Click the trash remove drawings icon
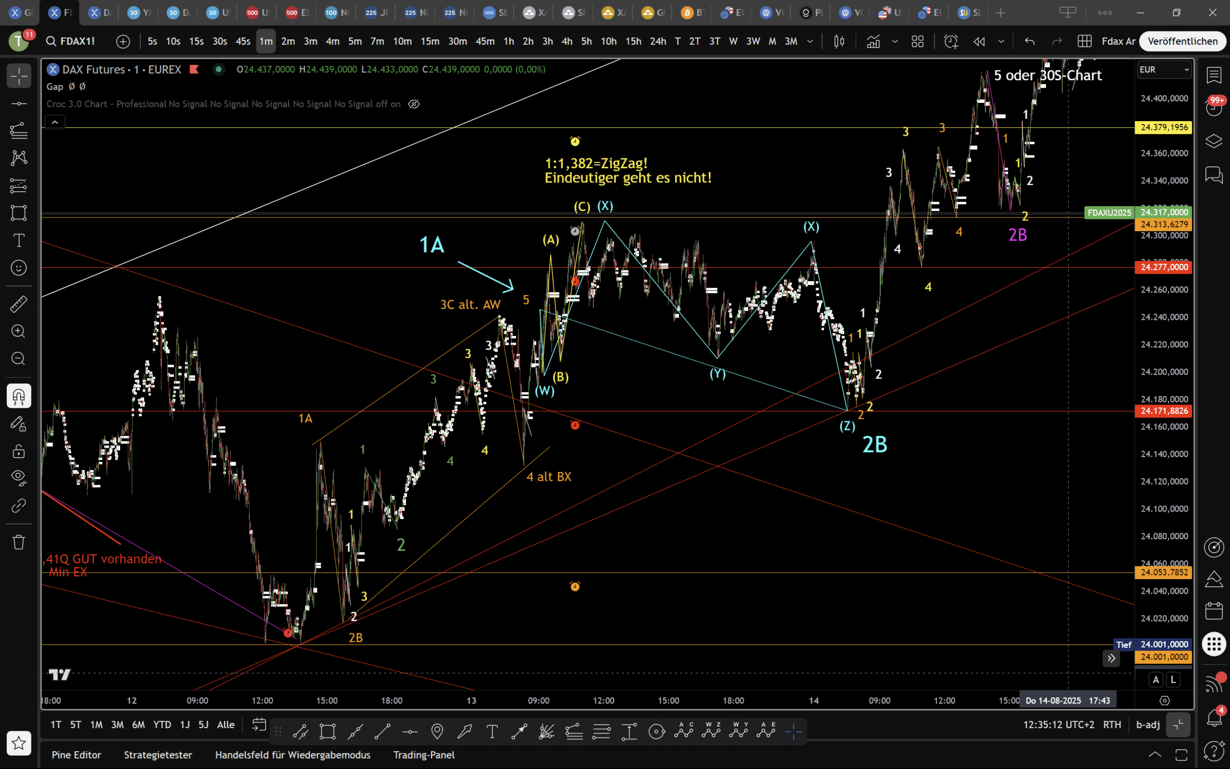The width and height of the screenshot is (1230, 769). tap(19, 542)
